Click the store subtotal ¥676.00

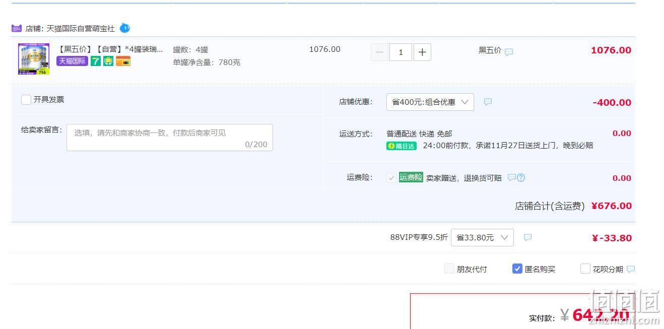611,206
